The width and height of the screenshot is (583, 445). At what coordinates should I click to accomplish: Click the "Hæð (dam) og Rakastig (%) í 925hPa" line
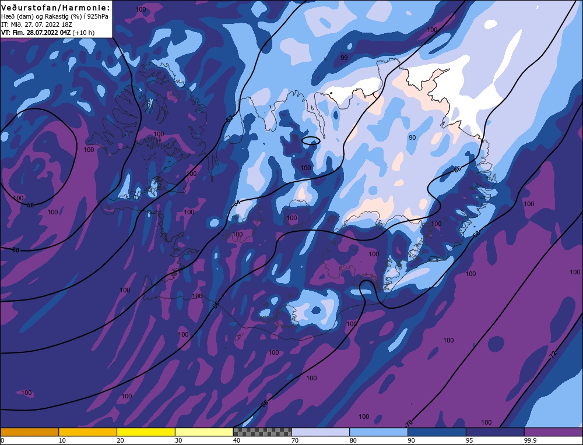55,17
